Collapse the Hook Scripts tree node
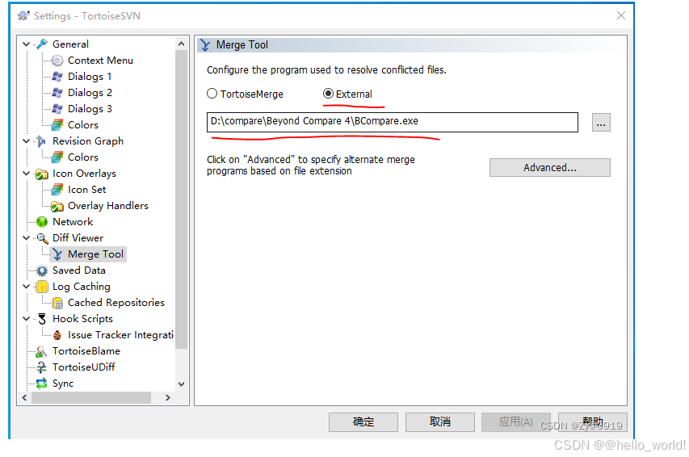 click(x=26, y=319)
